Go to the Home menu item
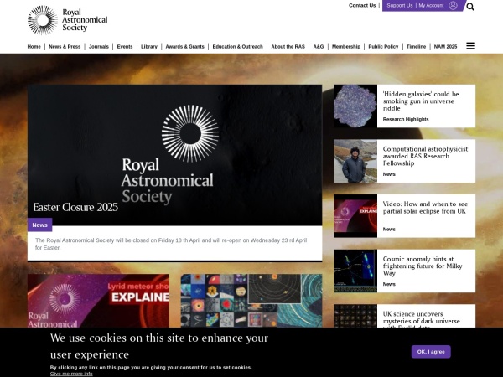This screenshot has width=503, height=377. (x=34, y=46)
